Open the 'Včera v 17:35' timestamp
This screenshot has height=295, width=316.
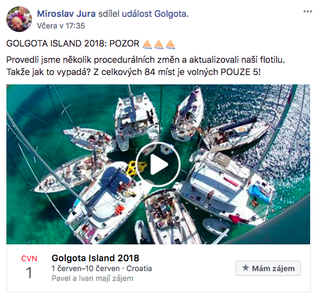61,26
